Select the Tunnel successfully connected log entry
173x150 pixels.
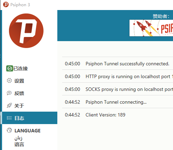[117, 64]
